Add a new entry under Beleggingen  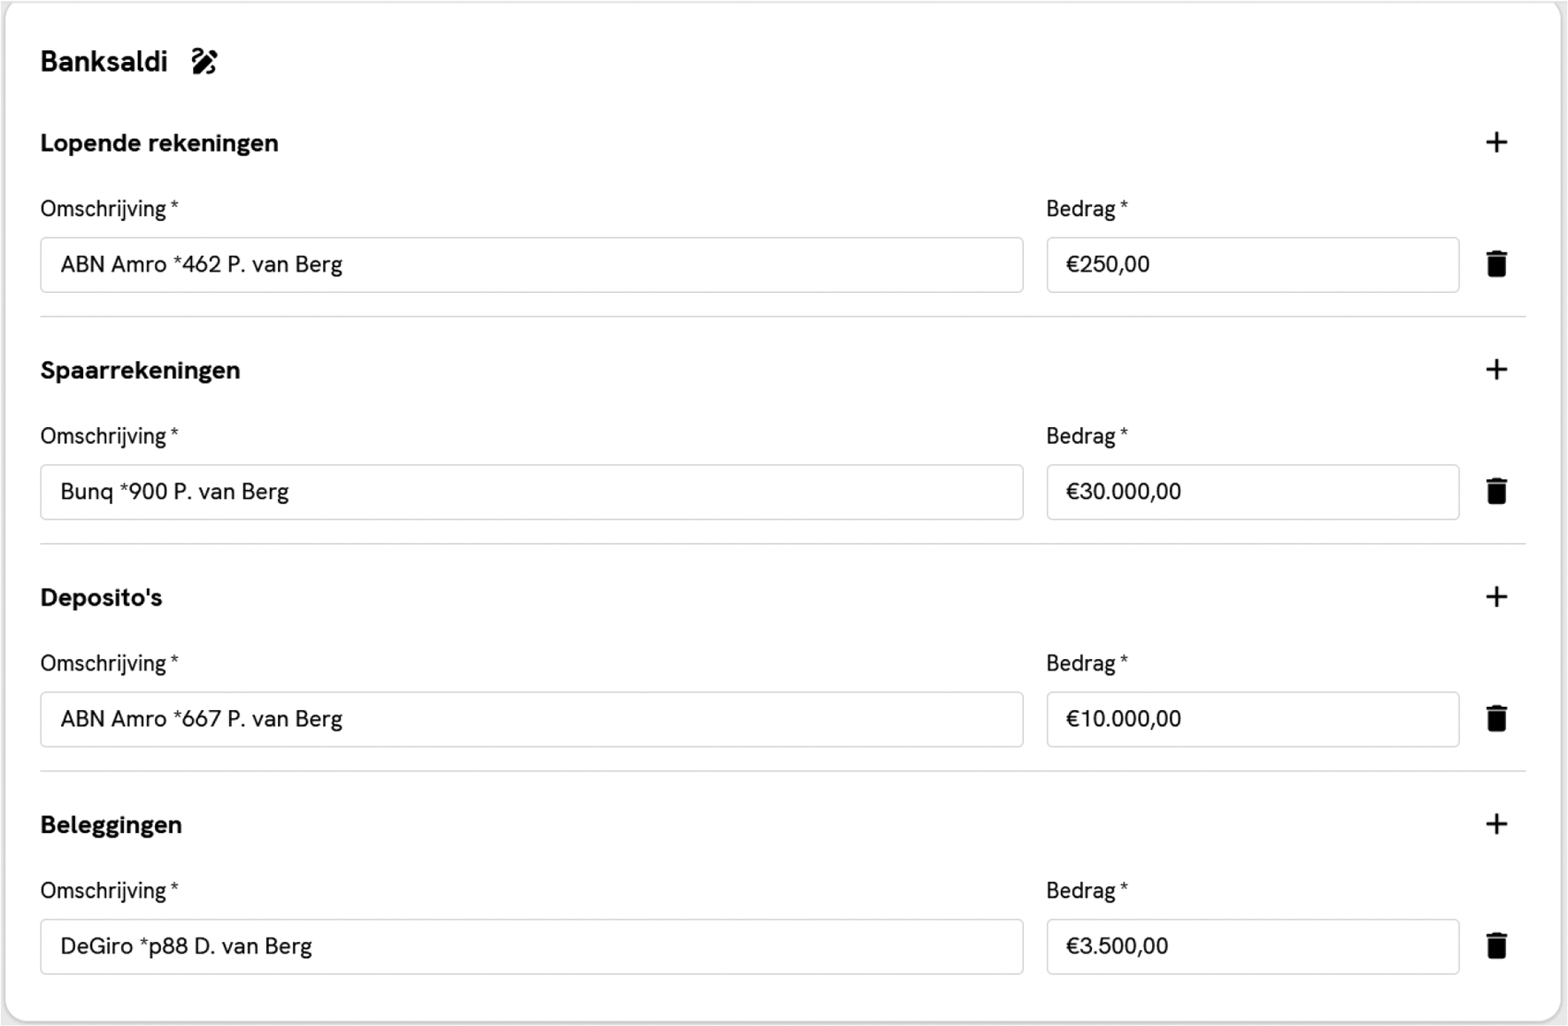(x=1495, y=824)
